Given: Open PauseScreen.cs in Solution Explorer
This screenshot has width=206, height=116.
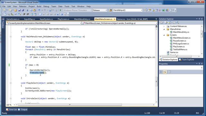Looking at the screenshot, I should (180, 41).
